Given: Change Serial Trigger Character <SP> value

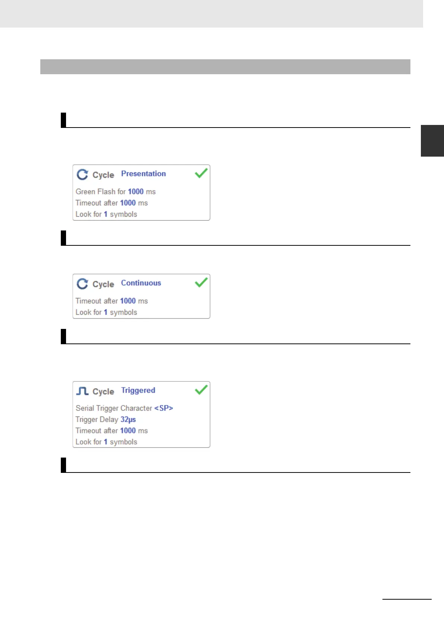Looking at the screenshot, I should (164, 408).
